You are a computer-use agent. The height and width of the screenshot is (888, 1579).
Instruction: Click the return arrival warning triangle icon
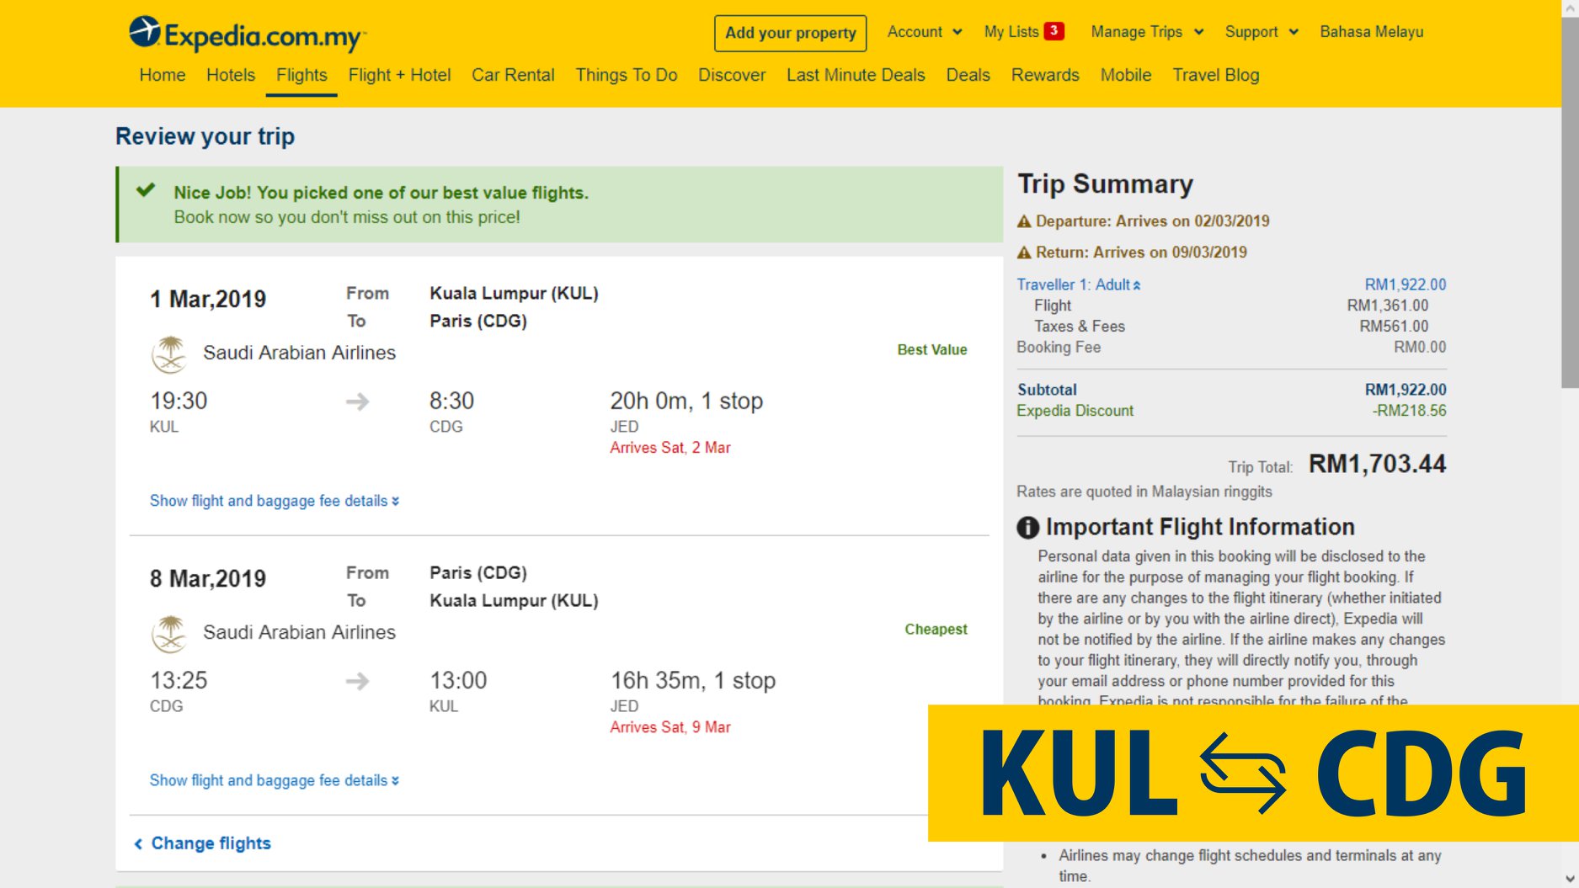pyautogui.click(x=1024, y=253)
